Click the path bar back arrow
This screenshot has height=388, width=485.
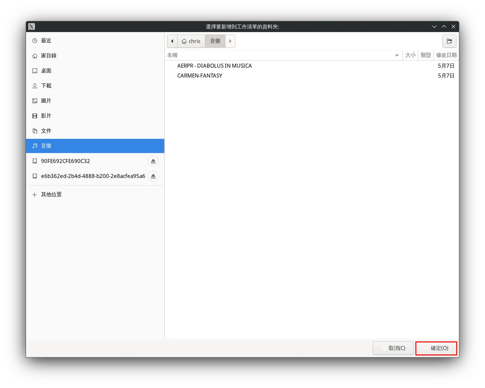(x=172, y=41)
